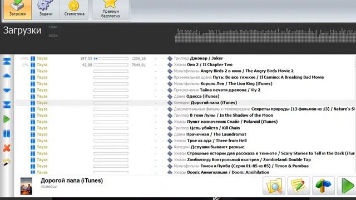Click pause icon in Оно 2 row
356x200 pixels.
[33, 65]
